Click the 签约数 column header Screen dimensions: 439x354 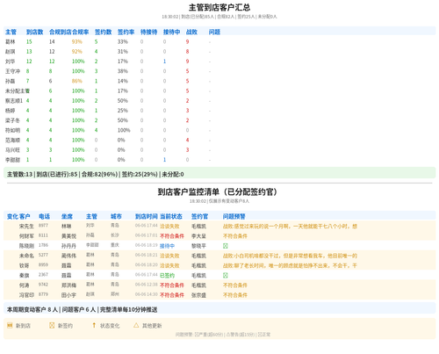pyautogui.click(x=103, y=32)
